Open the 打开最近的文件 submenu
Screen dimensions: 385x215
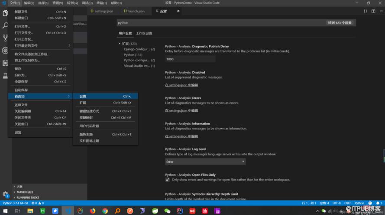coord(41,45)
